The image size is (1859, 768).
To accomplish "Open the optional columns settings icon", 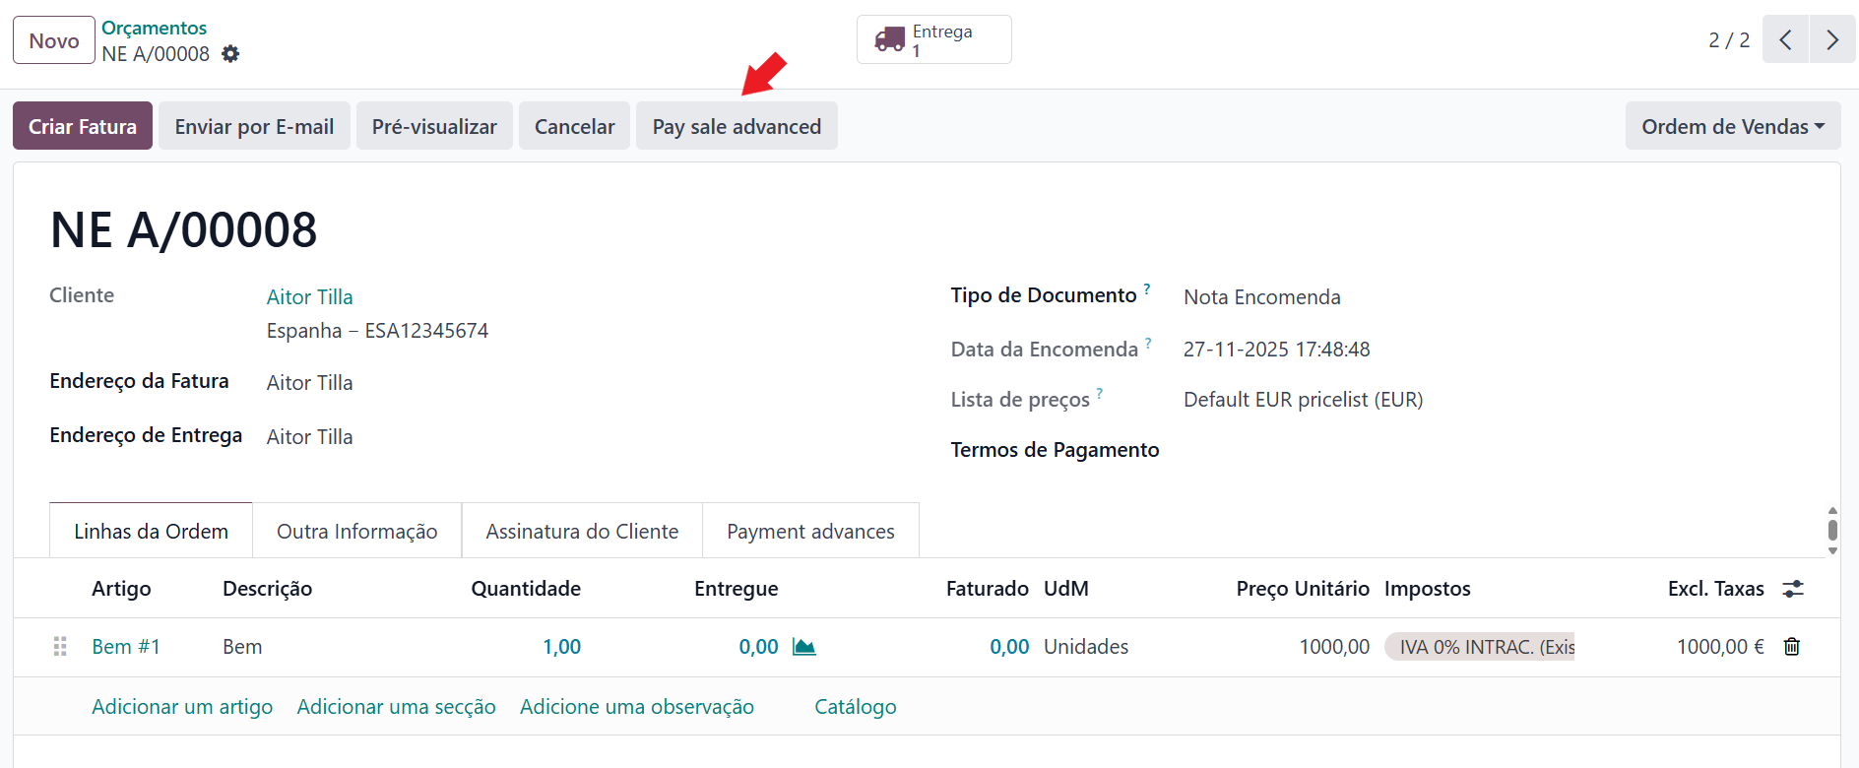I will tap(1793, 589).
